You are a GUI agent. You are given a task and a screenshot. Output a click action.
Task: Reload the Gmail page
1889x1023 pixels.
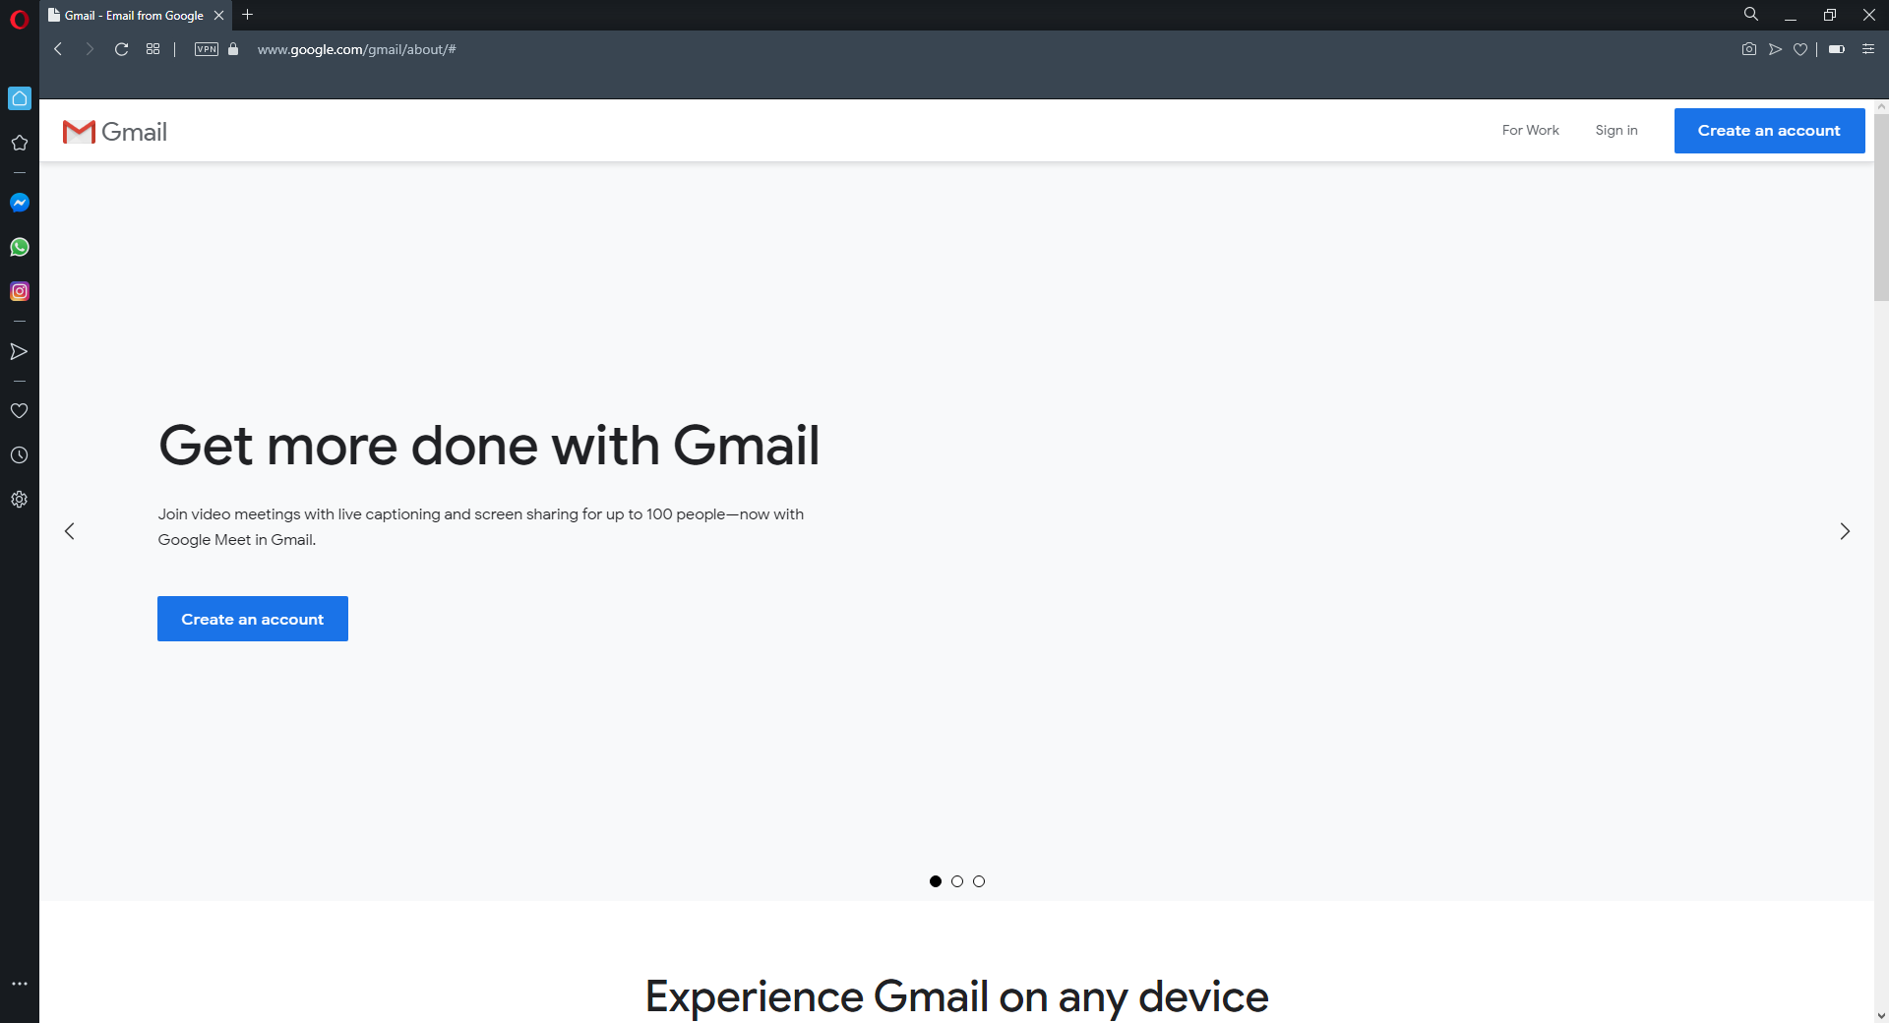click(121, 49)
